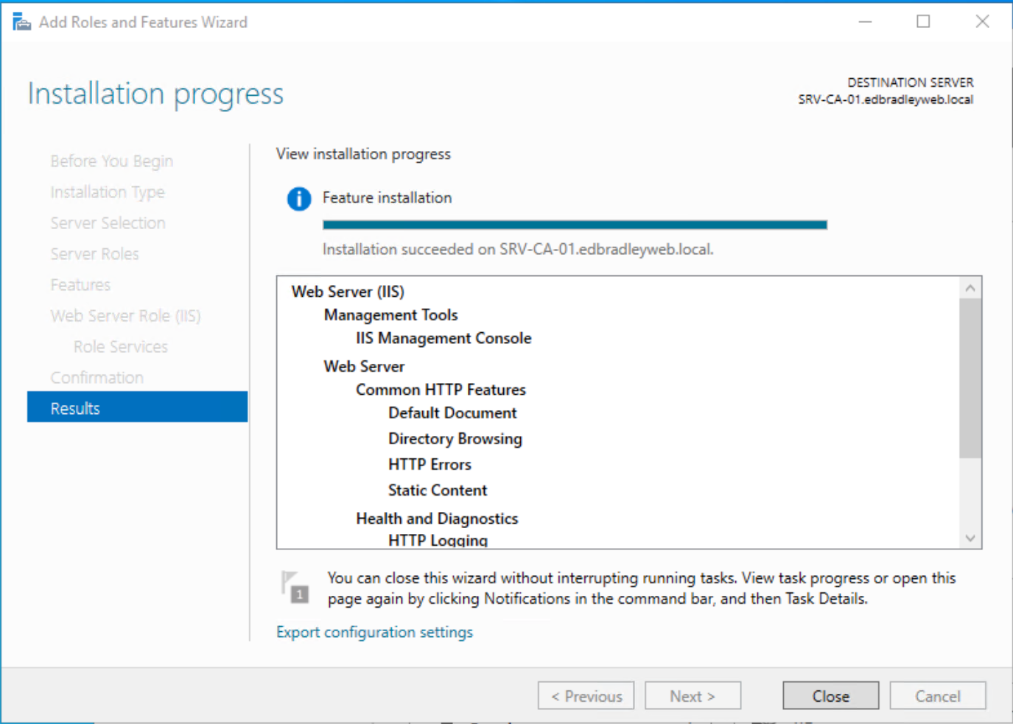Click the results list scrollbar down arrow
The width and height of the screenshot is (1013, 724).
pyautogui.click(x=970, y=538)
